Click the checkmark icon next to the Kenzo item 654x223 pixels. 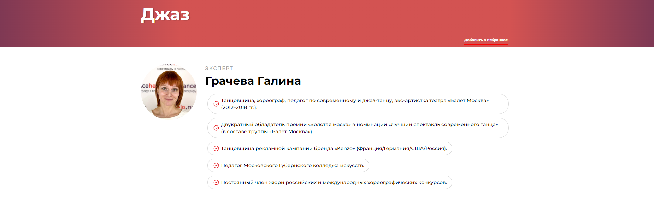click(x=216, y=148)
